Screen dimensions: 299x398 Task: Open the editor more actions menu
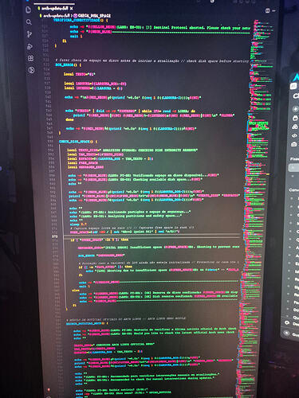(273, 10)
